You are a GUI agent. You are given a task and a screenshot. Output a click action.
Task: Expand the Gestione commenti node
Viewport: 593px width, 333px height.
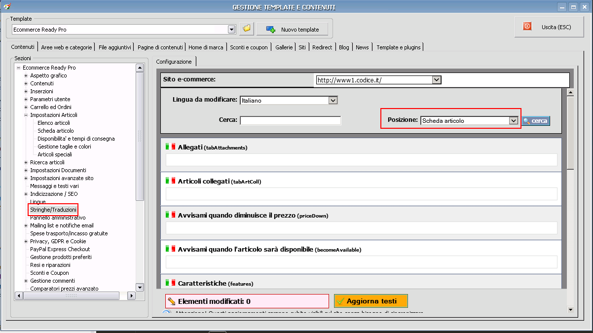point(26,281)
